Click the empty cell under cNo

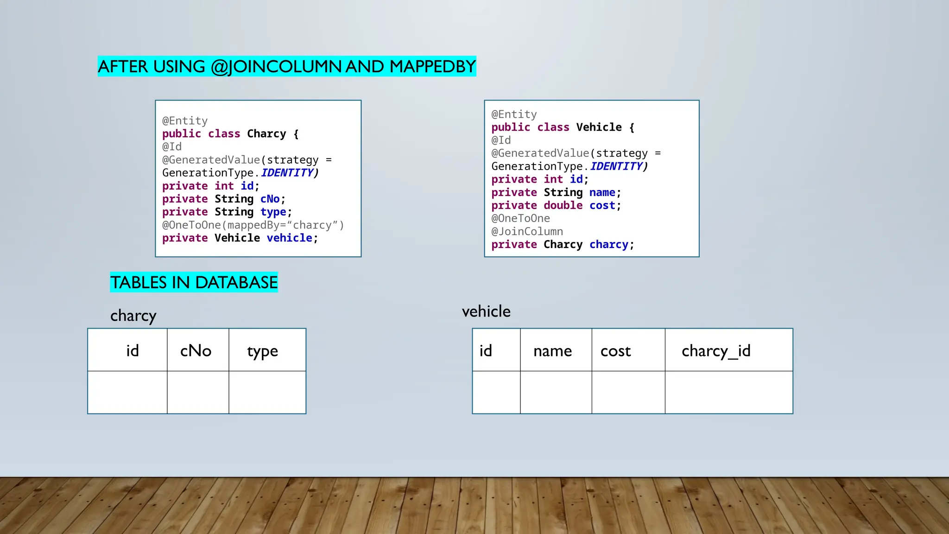click(197, 392)
